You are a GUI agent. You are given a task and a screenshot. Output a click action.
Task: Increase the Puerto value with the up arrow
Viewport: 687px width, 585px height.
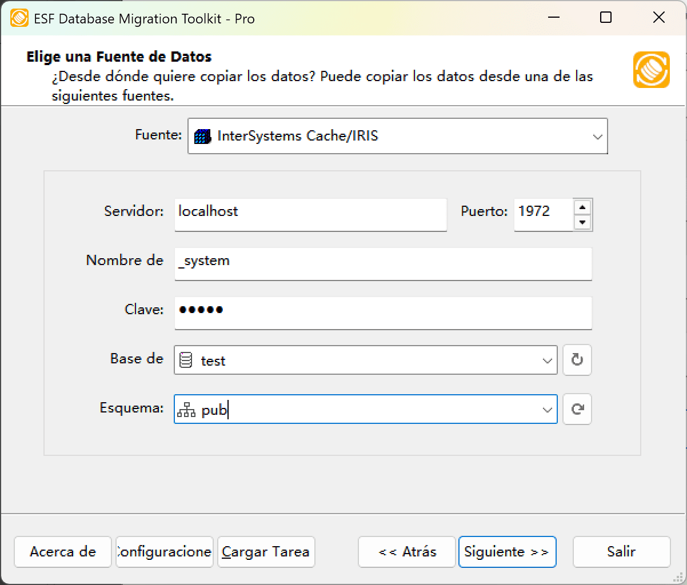tap(583, 207)
